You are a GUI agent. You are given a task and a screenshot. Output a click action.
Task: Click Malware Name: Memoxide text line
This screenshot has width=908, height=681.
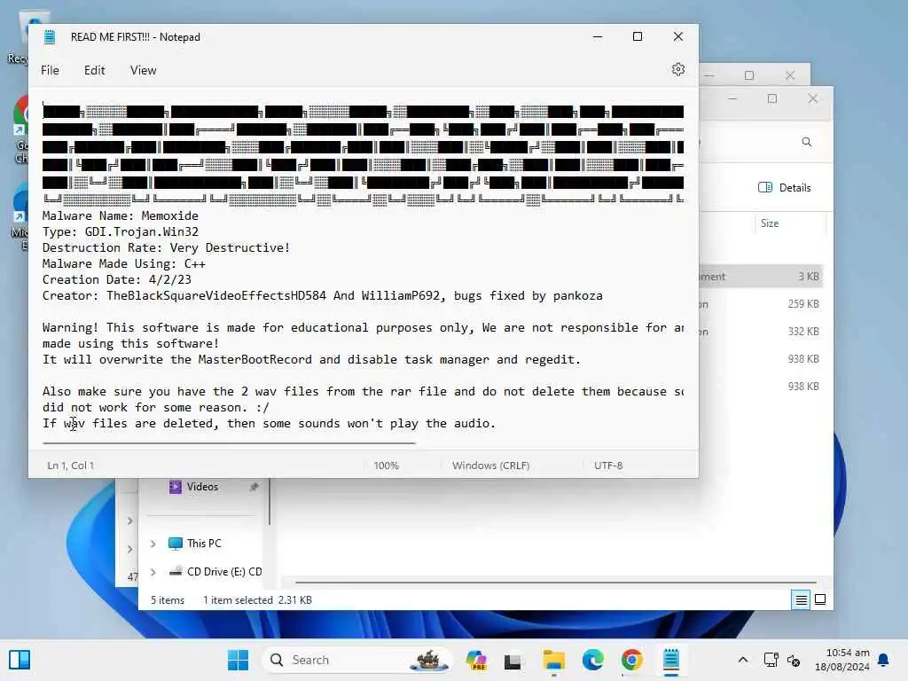click(x=121, y=215)
